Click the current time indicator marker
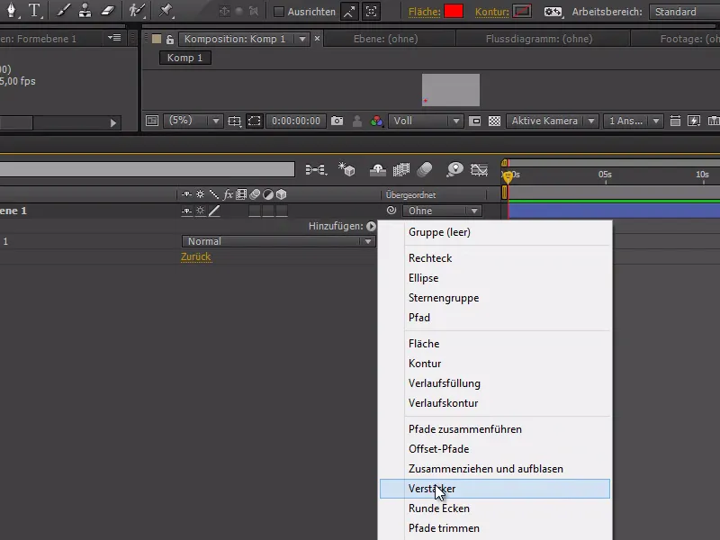The image size is (720, 540). [508, 176]
